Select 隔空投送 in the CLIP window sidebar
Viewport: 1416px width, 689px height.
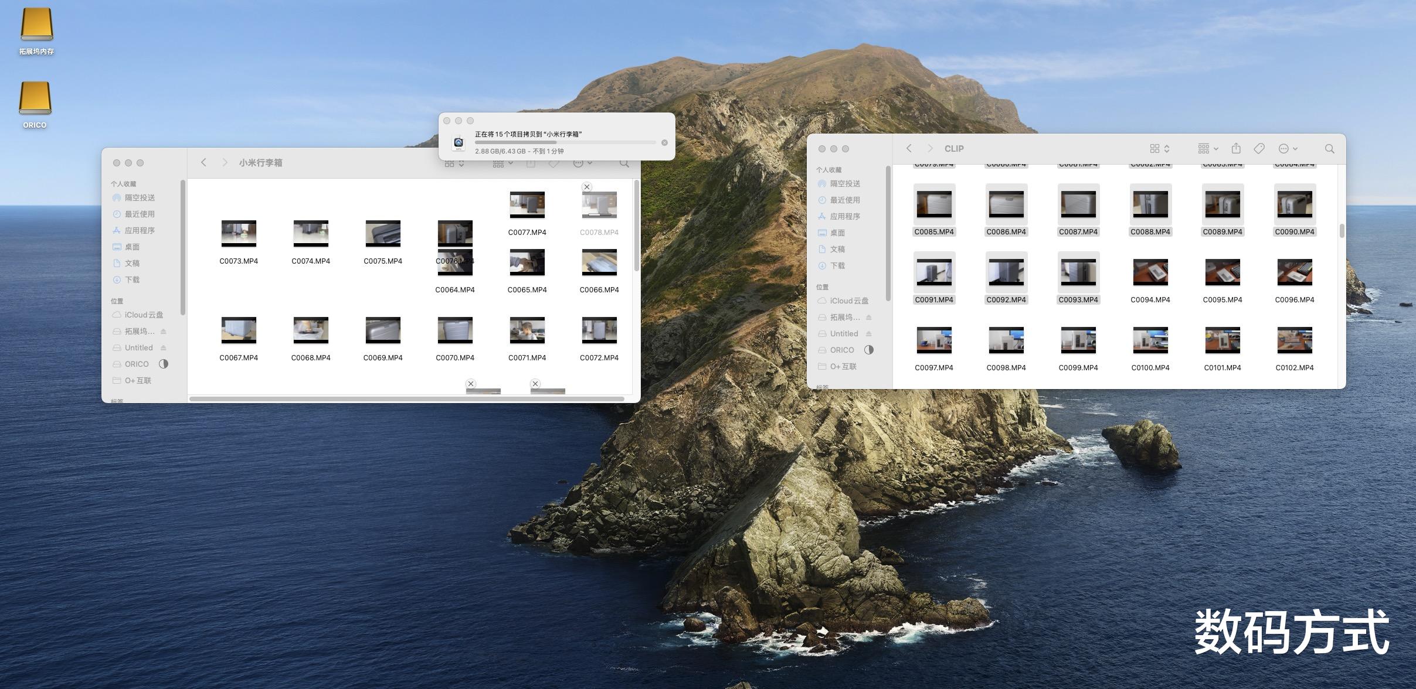(x=844, y=184)
